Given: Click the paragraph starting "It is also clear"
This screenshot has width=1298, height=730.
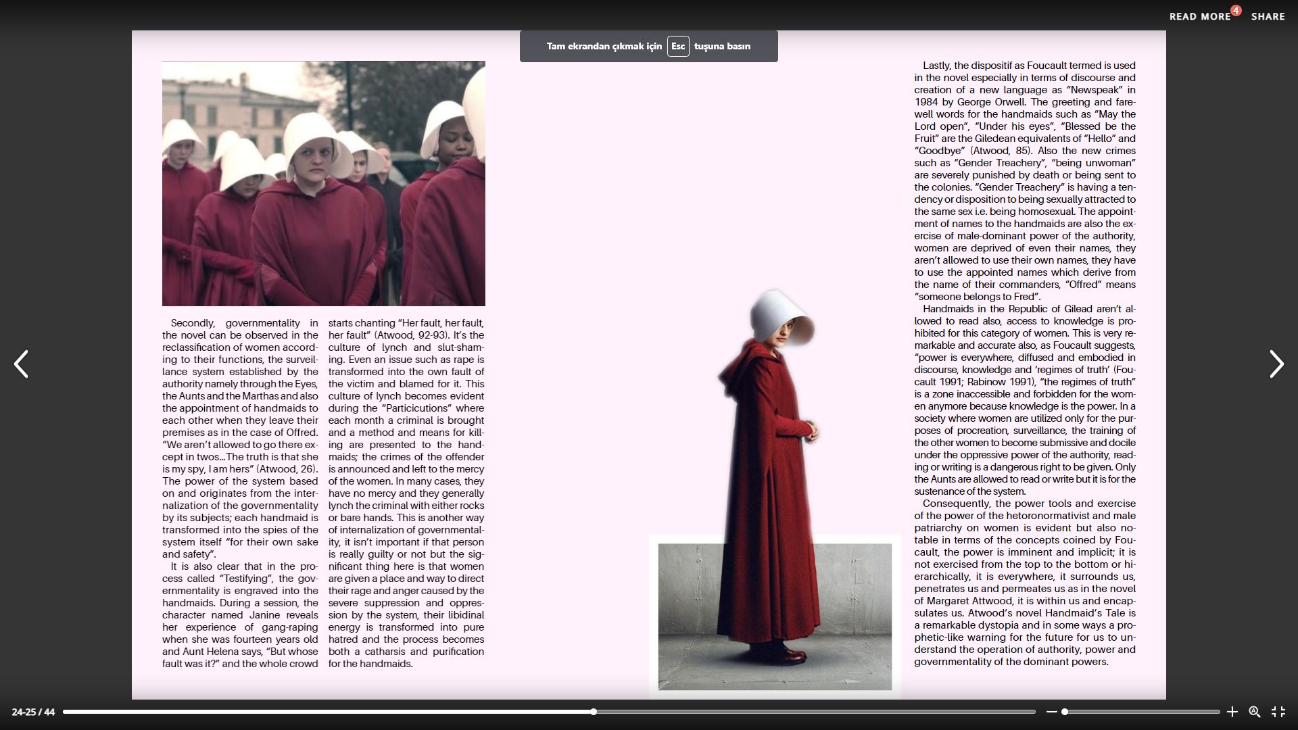Looking at the screenshot, I should point(240,615).
